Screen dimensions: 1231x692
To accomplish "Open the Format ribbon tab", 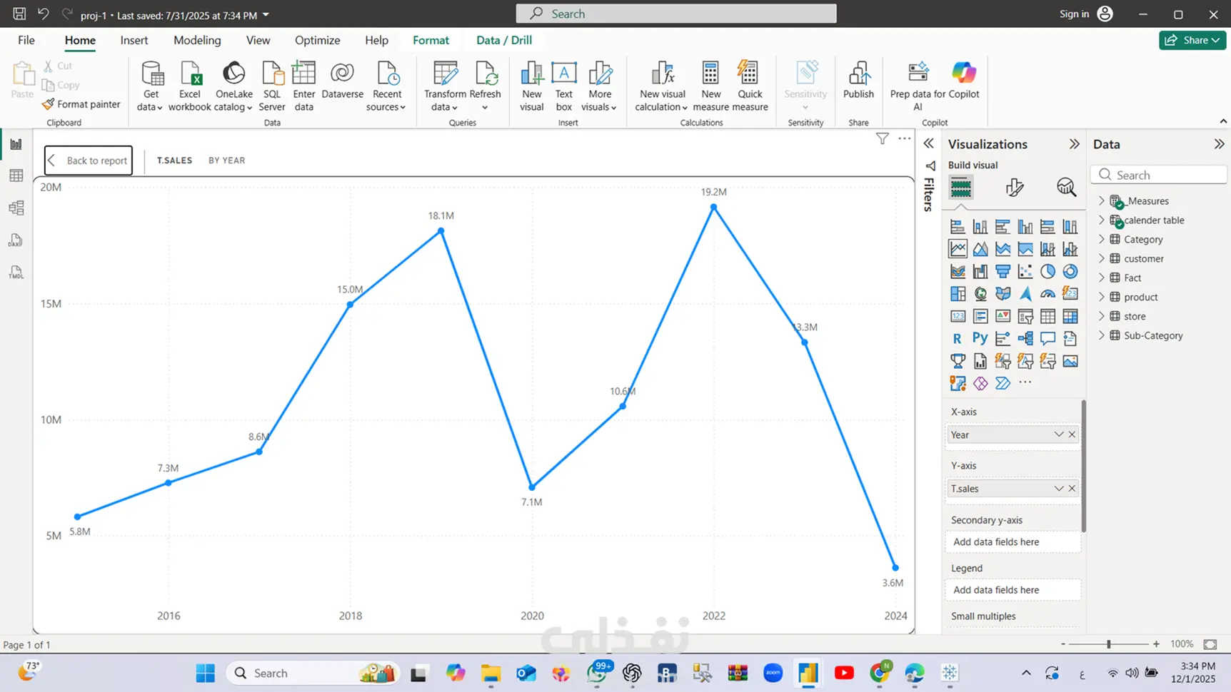I will point(431,40).
